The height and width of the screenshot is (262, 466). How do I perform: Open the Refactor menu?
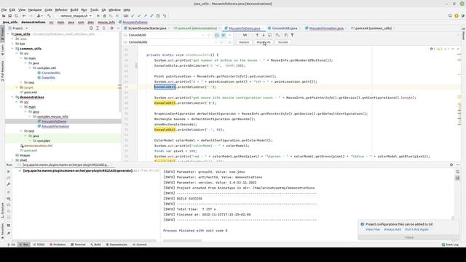point(61,9)
